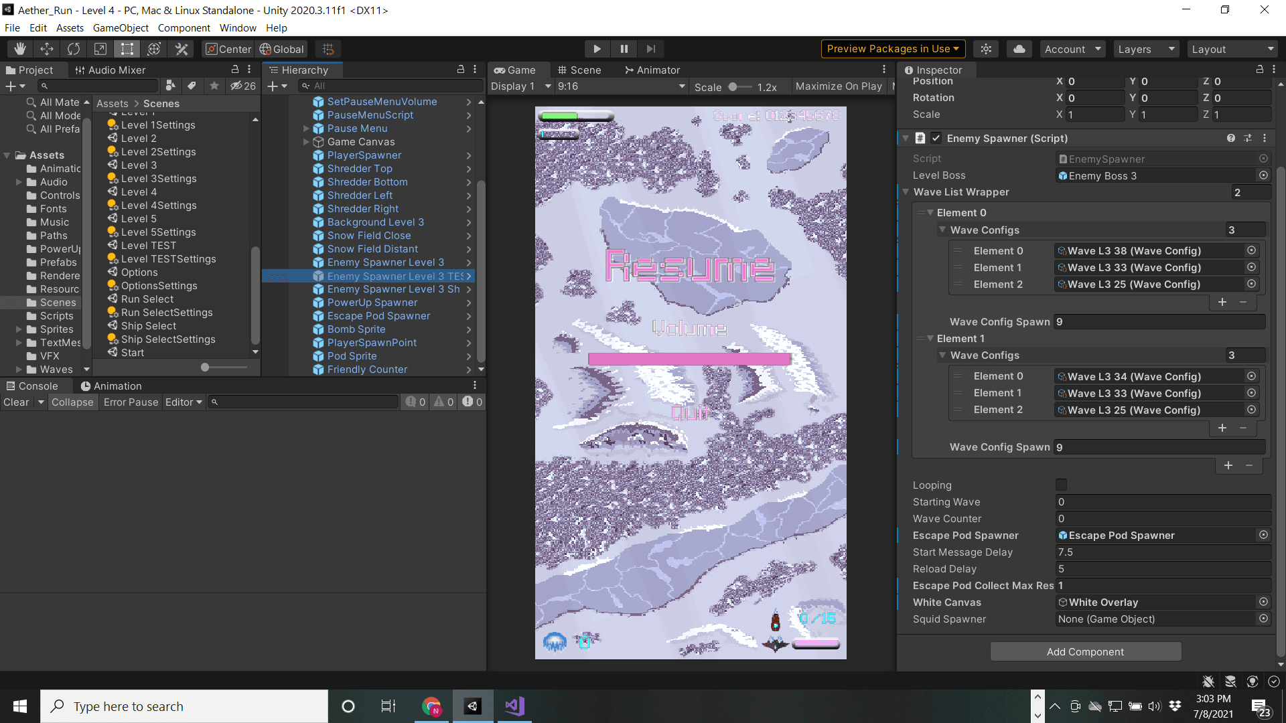The image size is (1286, 723).
Task: Toggle Collapse in the Console
Action: pos(72,402)
